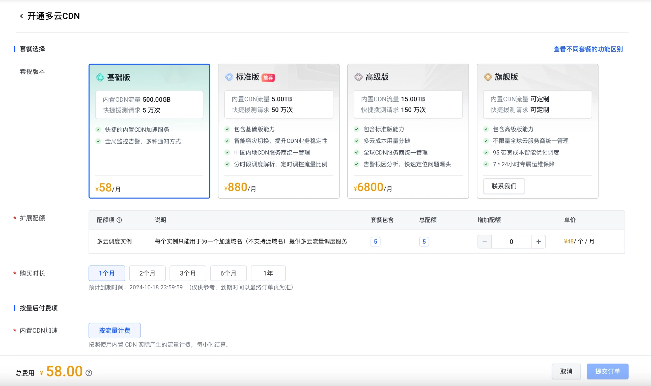Choose the 6个月 duration option
This screenshot has height=386, width=651.
pyautogui.click(x=228, y=273)
